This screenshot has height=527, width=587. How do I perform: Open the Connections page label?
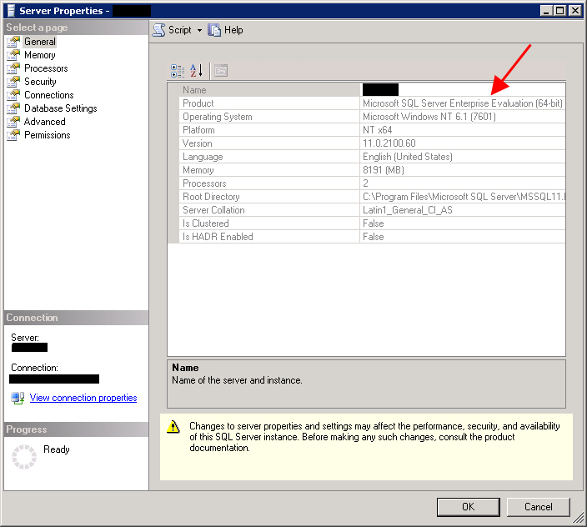[x=49, y=95]
